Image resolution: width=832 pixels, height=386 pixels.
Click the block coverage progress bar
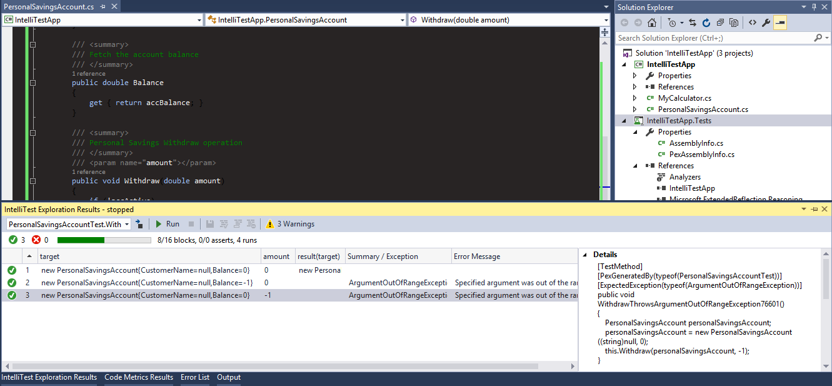(104, 240)
